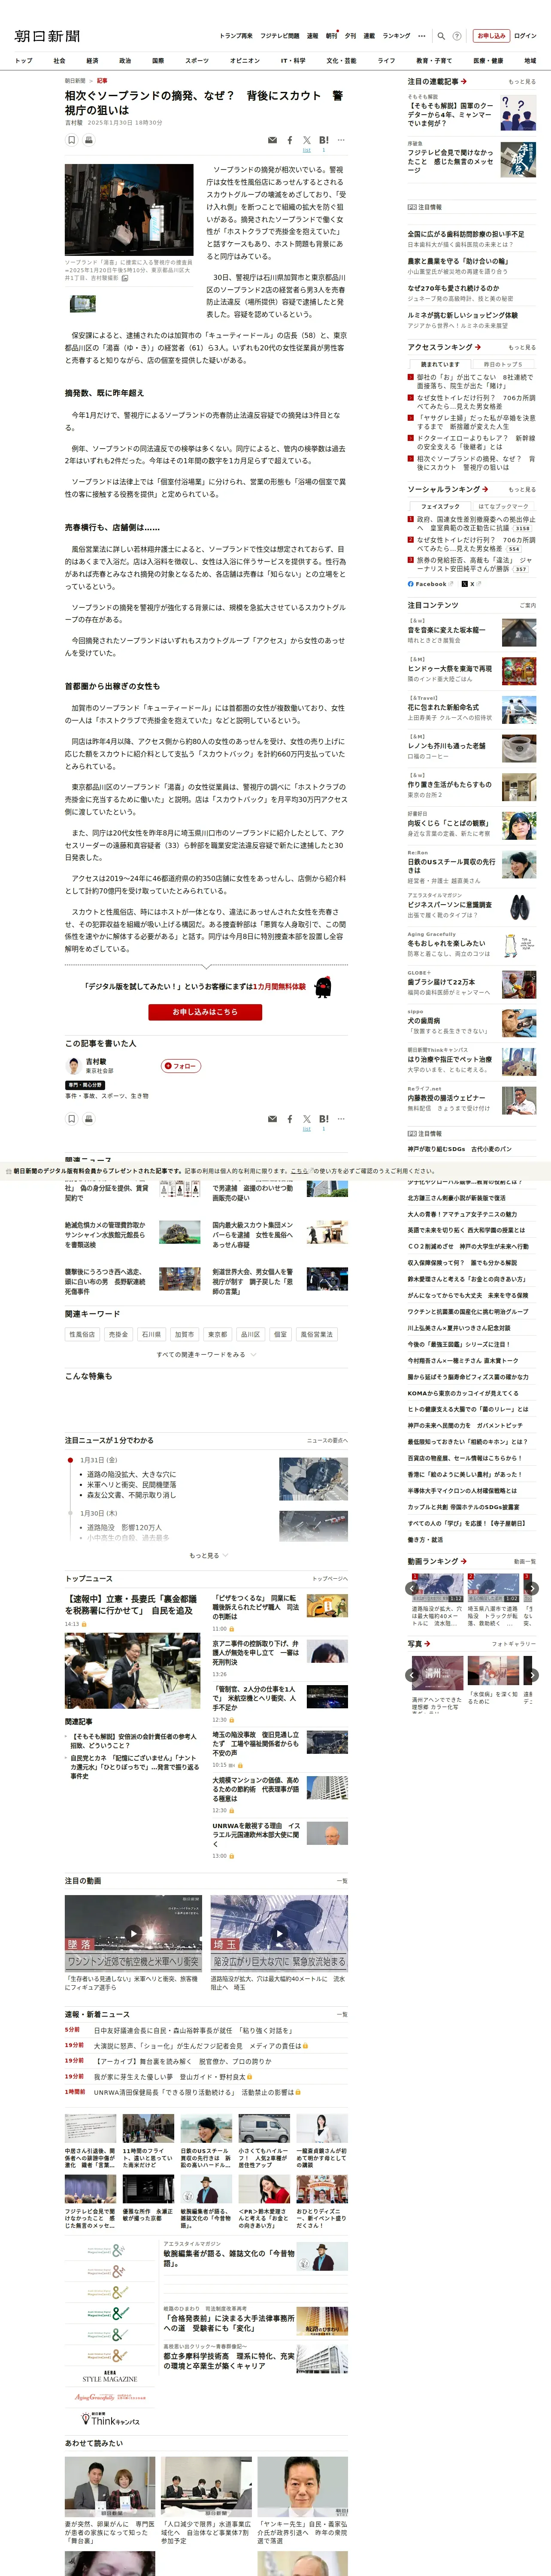Open the トクする再来 header link
Image resolution: width=551 pixels, height=2576 pixels.
point(236,36)
